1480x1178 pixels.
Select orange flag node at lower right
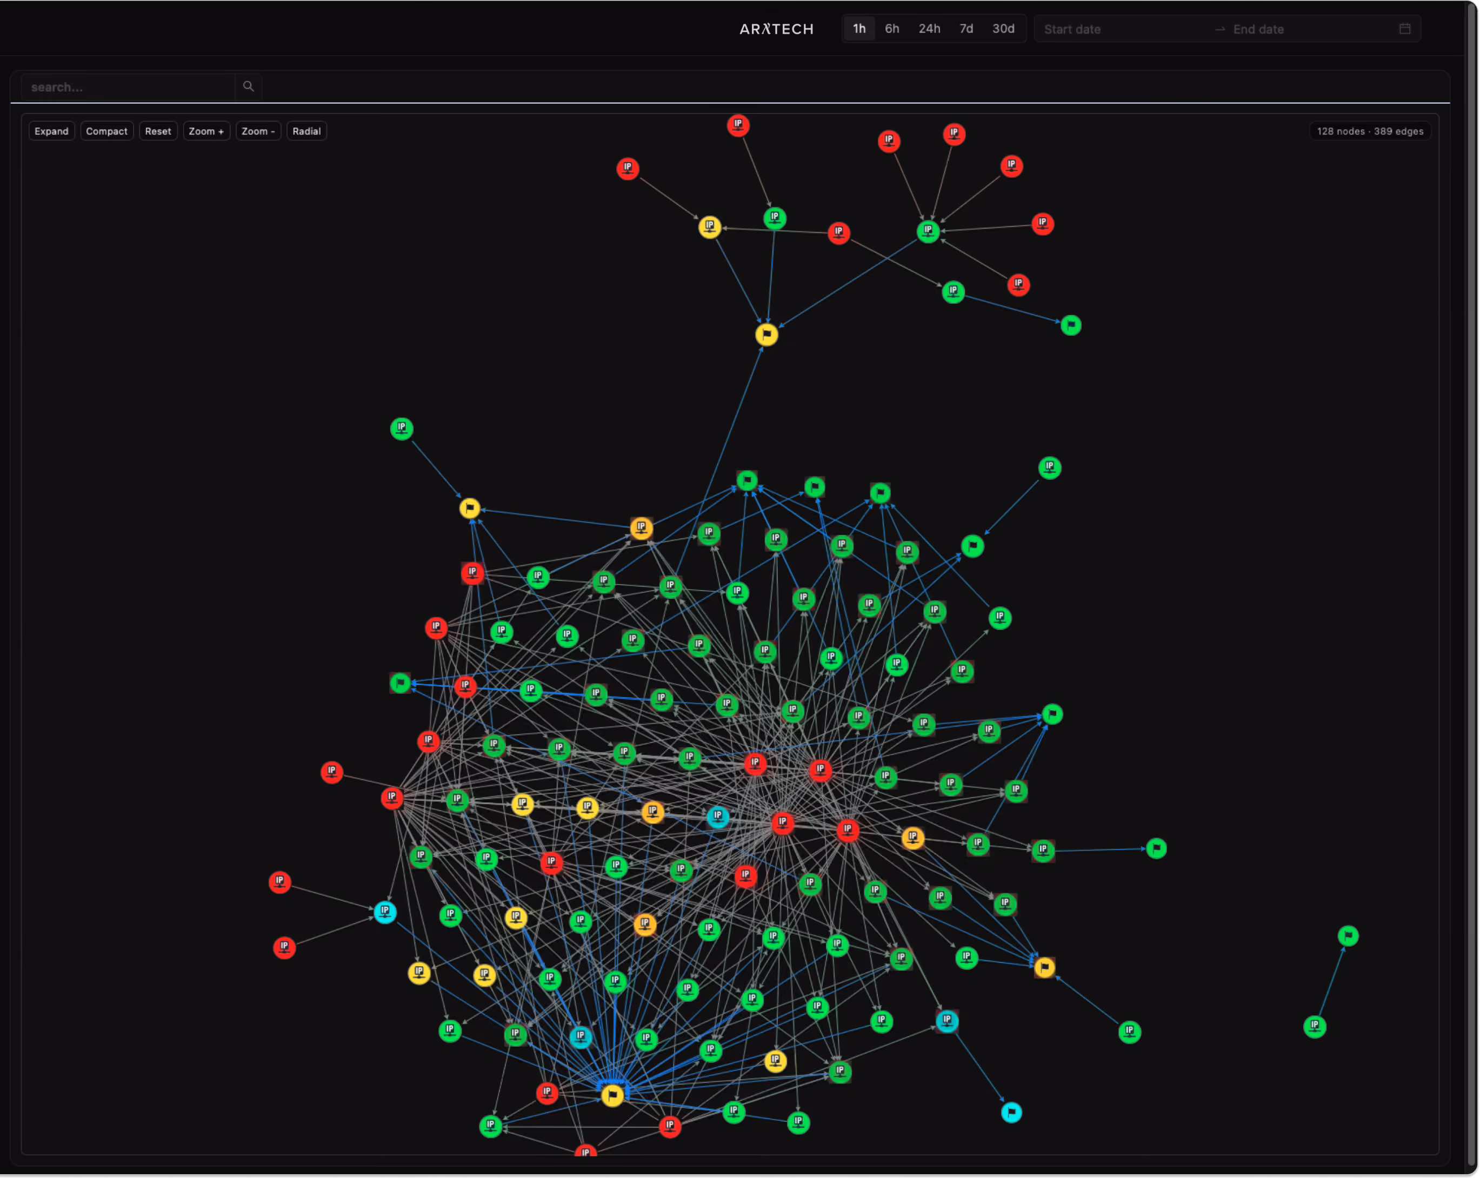click(1044, 967)
